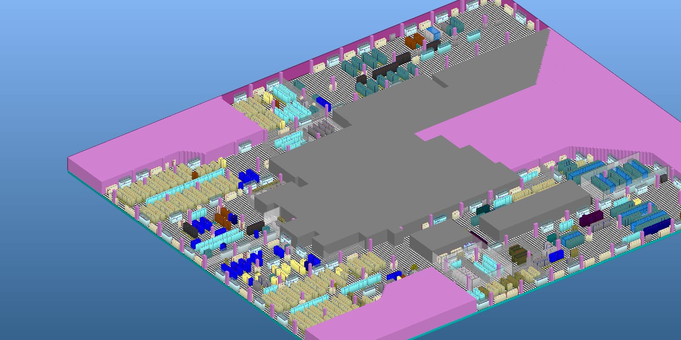The image size is (681, 340).
Task: Click the dark purple cabinet on the right
Action: (x=591, y=218)
